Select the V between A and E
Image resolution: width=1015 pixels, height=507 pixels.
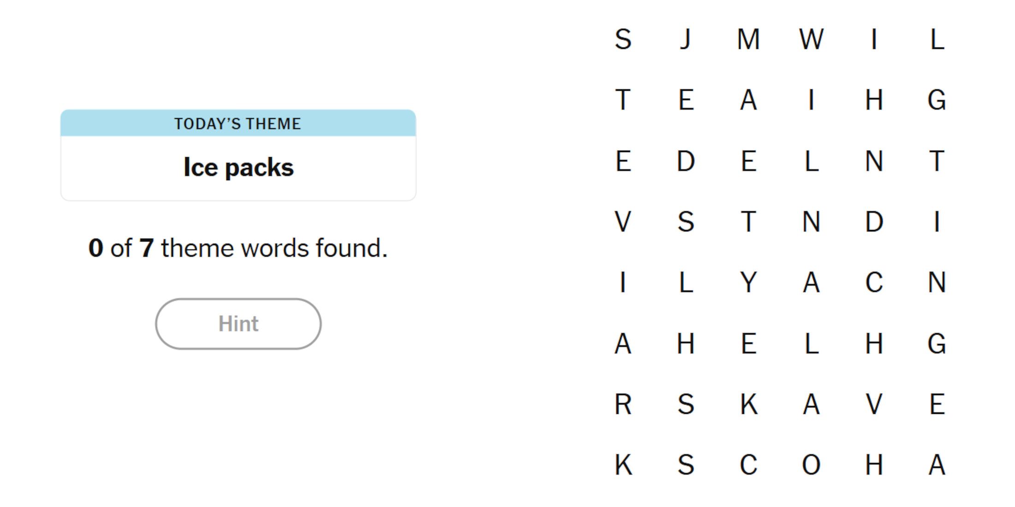[874, 404]
